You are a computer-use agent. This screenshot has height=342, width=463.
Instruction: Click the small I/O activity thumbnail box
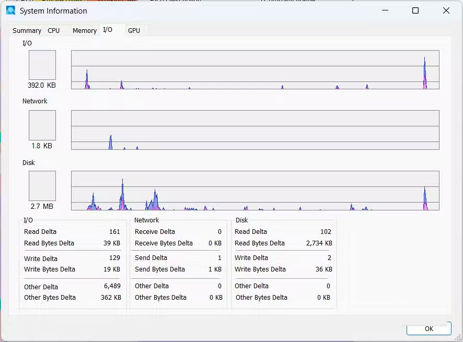[x=42, y=64]
